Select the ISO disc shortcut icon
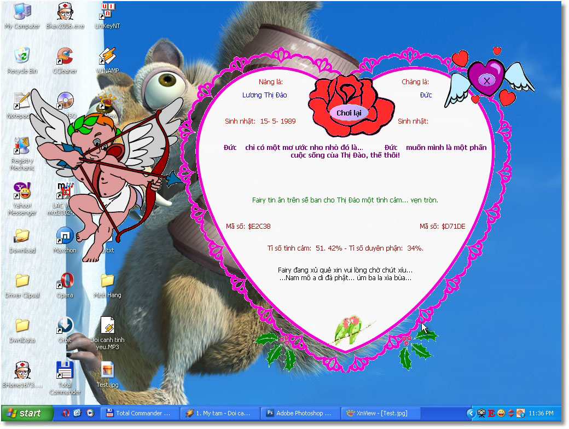 point(66,102)
